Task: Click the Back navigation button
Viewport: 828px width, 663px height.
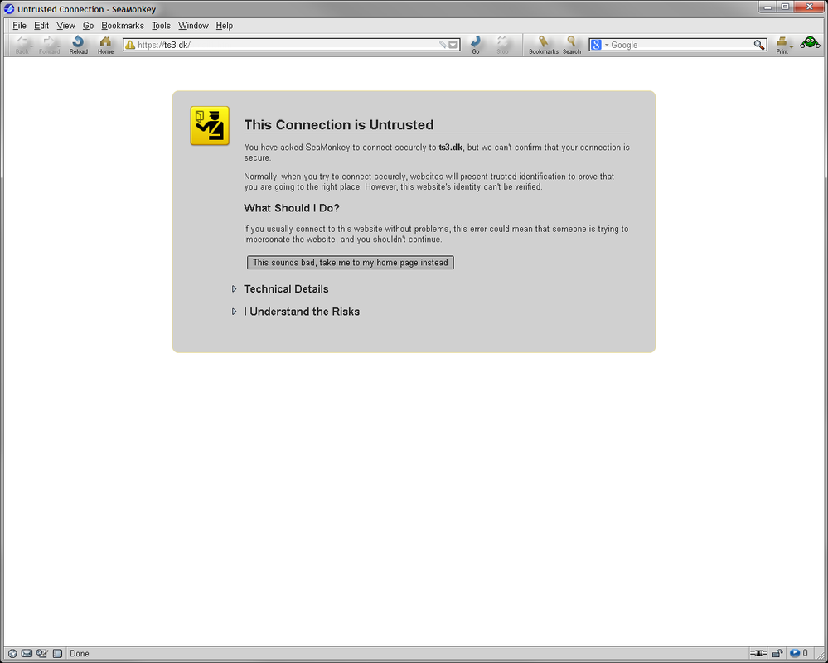Action: pos(22,45)
